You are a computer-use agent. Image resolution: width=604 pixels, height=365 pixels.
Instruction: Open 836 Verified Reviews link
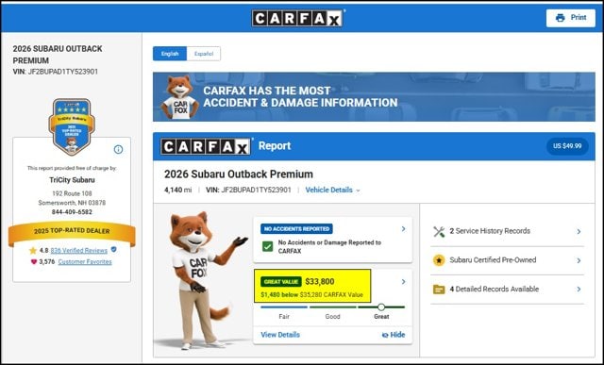tap(79, 250)
